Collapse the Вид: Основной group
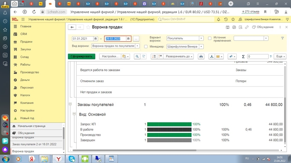 pos(74,114)
